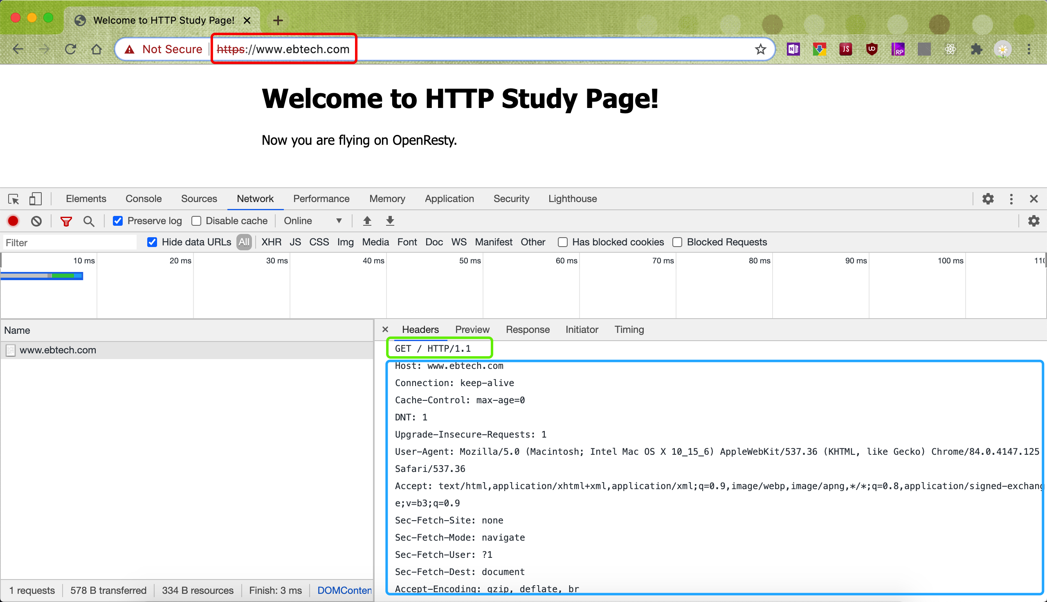Check Blocked Requests

tap(677, 242)
